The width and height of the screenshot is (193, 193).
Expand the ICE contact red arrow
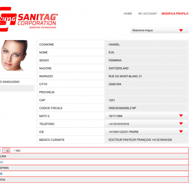(x=181, y=132)
